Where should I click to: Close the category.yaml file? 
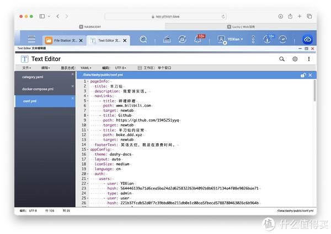(x=73, y=74)
